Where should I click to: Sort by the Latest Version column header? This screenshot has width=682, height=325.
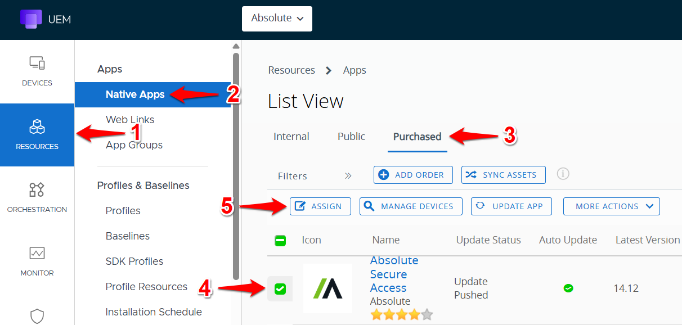(648, 240)
